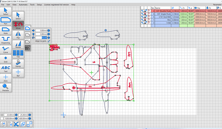Open the Automatic menu
The image size is (222, 129).
[23, 5]
